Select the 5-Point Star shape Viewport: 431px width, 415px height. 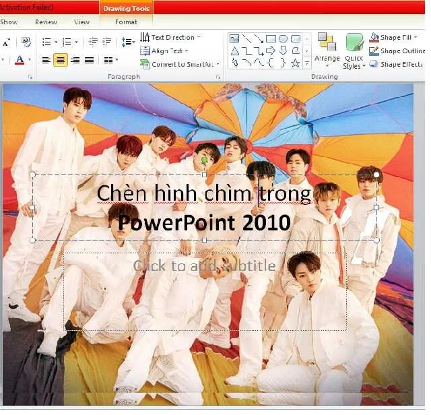pyautogui.click(x=296, y=63)
